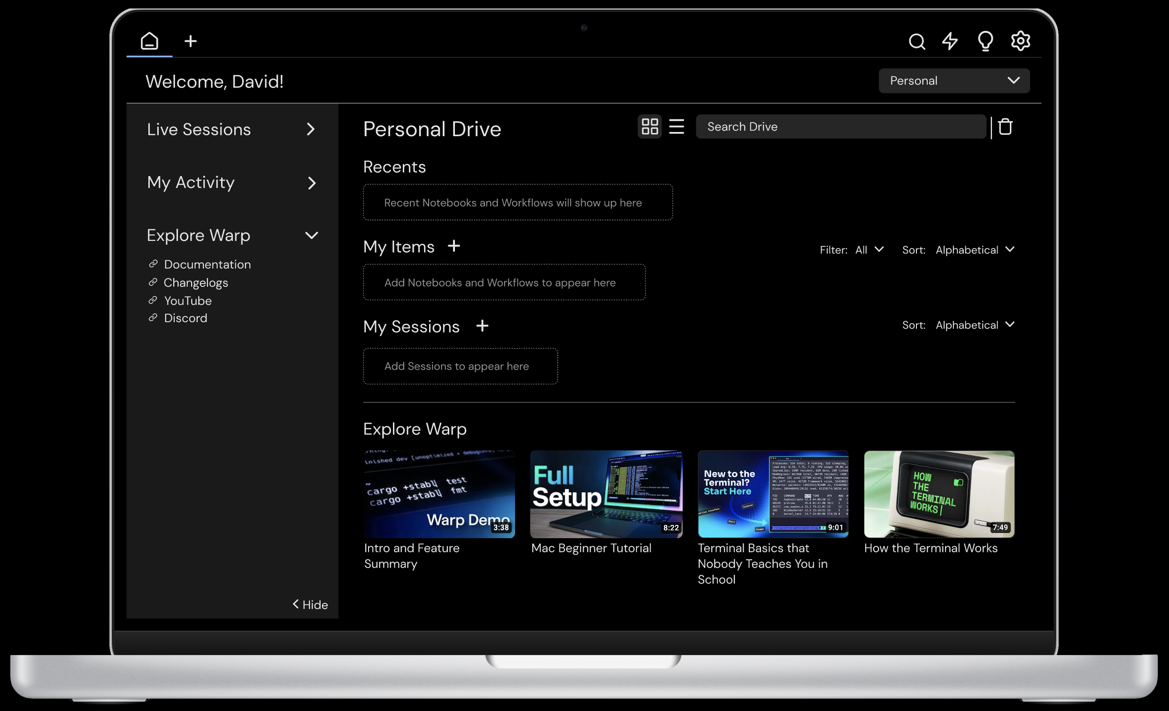Play How the Terminal Works video
1169x711 pixels.
coord(939,494)
